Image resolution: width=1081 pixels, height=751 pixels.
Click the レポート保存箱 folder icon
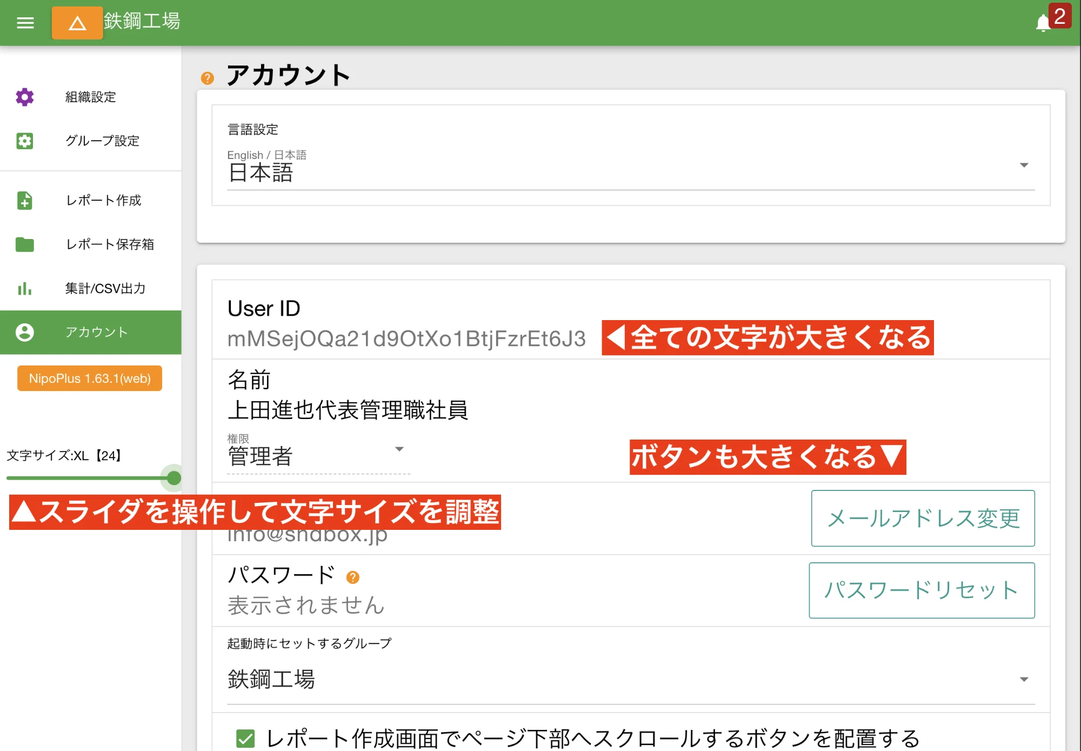(24, 244)
